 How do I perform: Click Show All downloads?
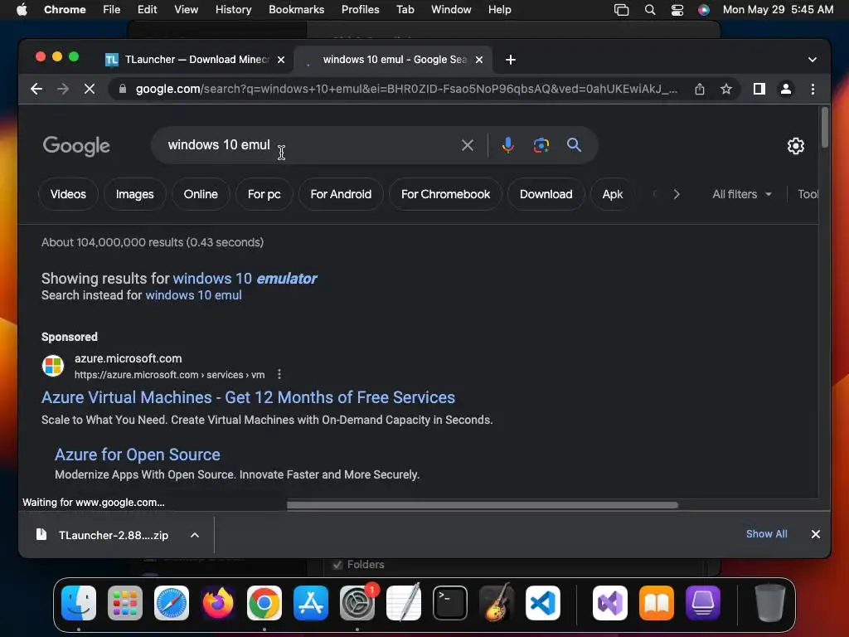click(766, 534)
